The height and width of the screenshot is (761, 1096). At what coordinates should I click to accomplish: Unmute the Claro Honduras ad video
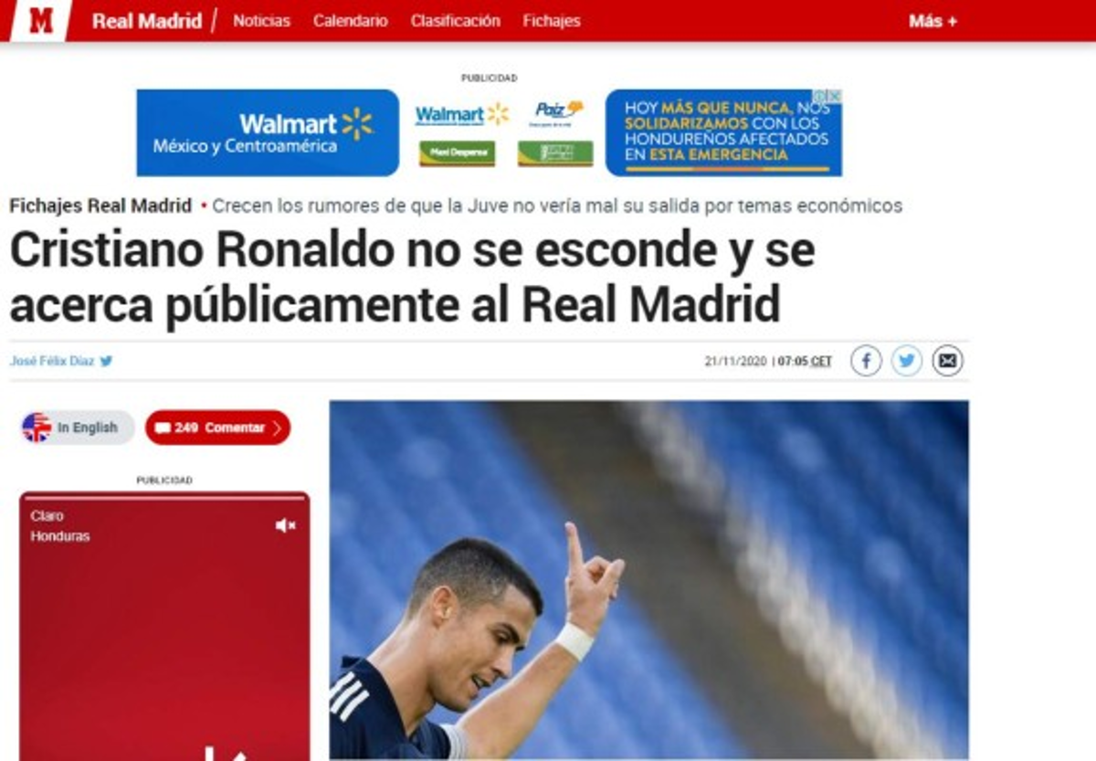point(286,525)
